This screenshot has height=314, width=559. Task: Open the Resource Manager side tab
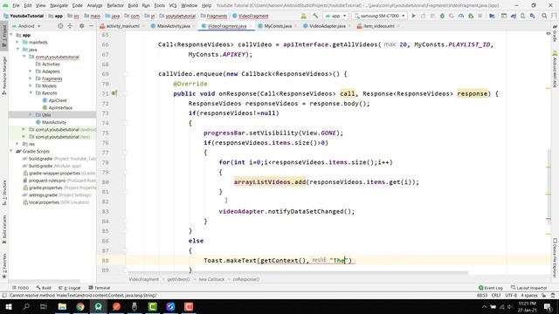(4, 76)
